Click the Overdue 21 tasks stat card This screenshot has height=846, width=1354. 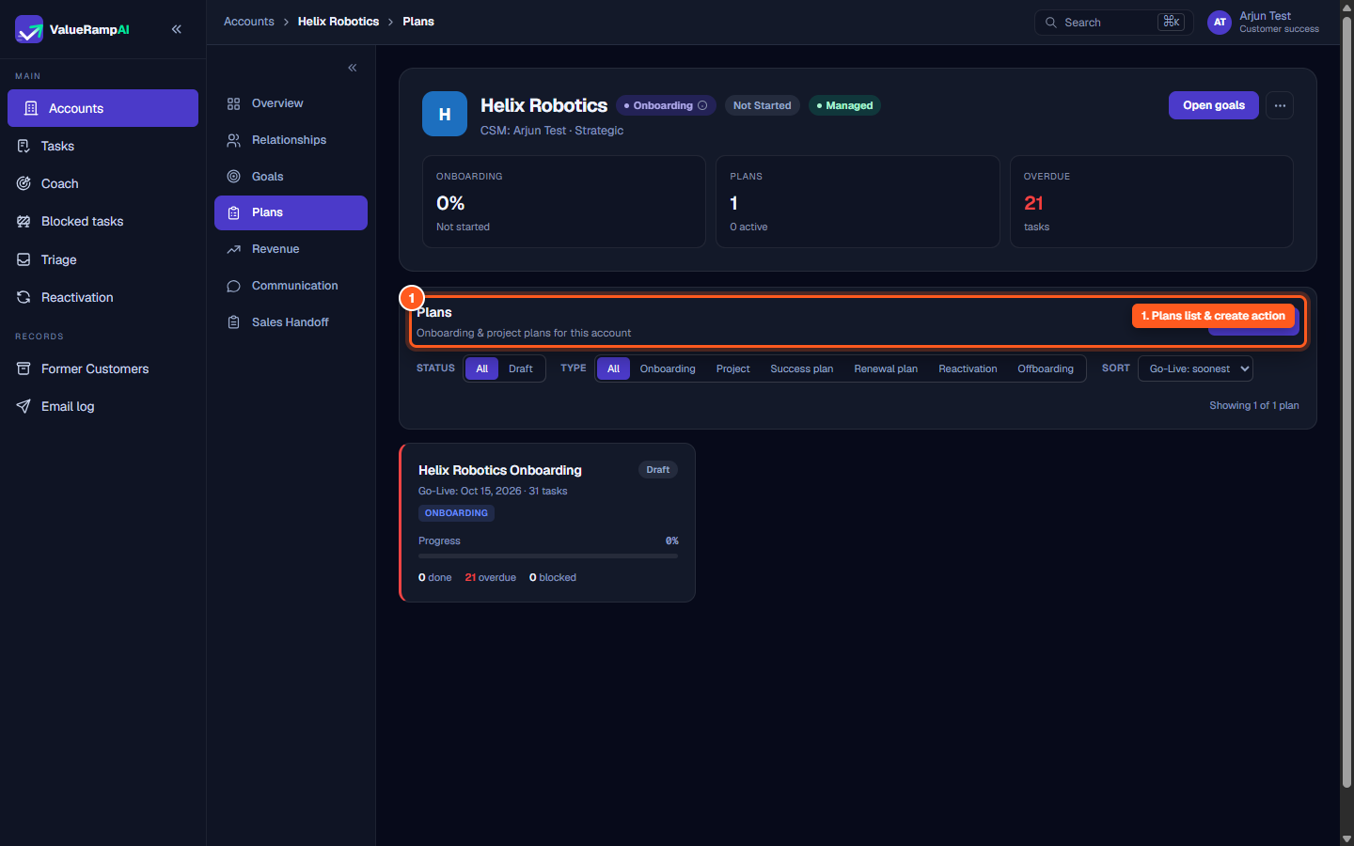click(x=1152, y=201)
